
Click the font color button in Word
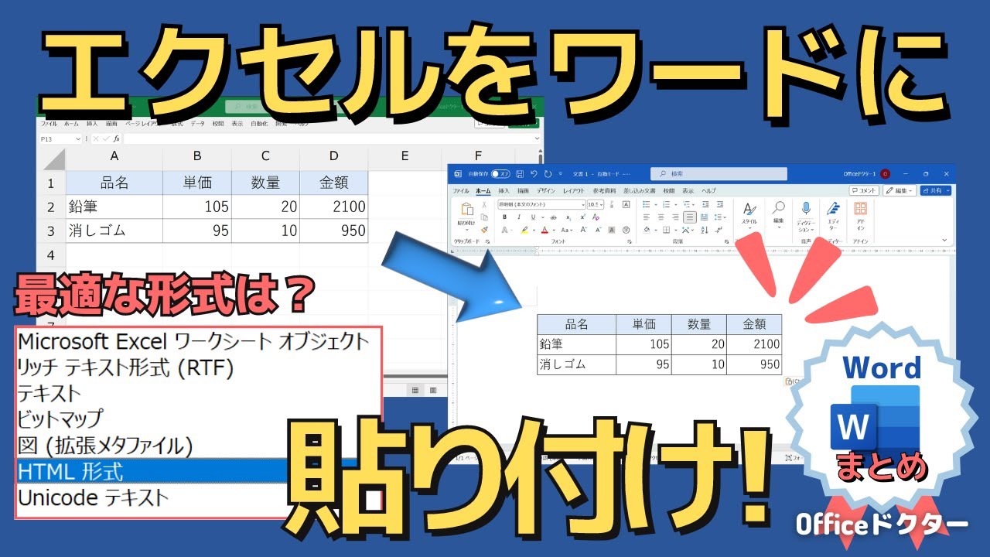click(x=544, y=231)
